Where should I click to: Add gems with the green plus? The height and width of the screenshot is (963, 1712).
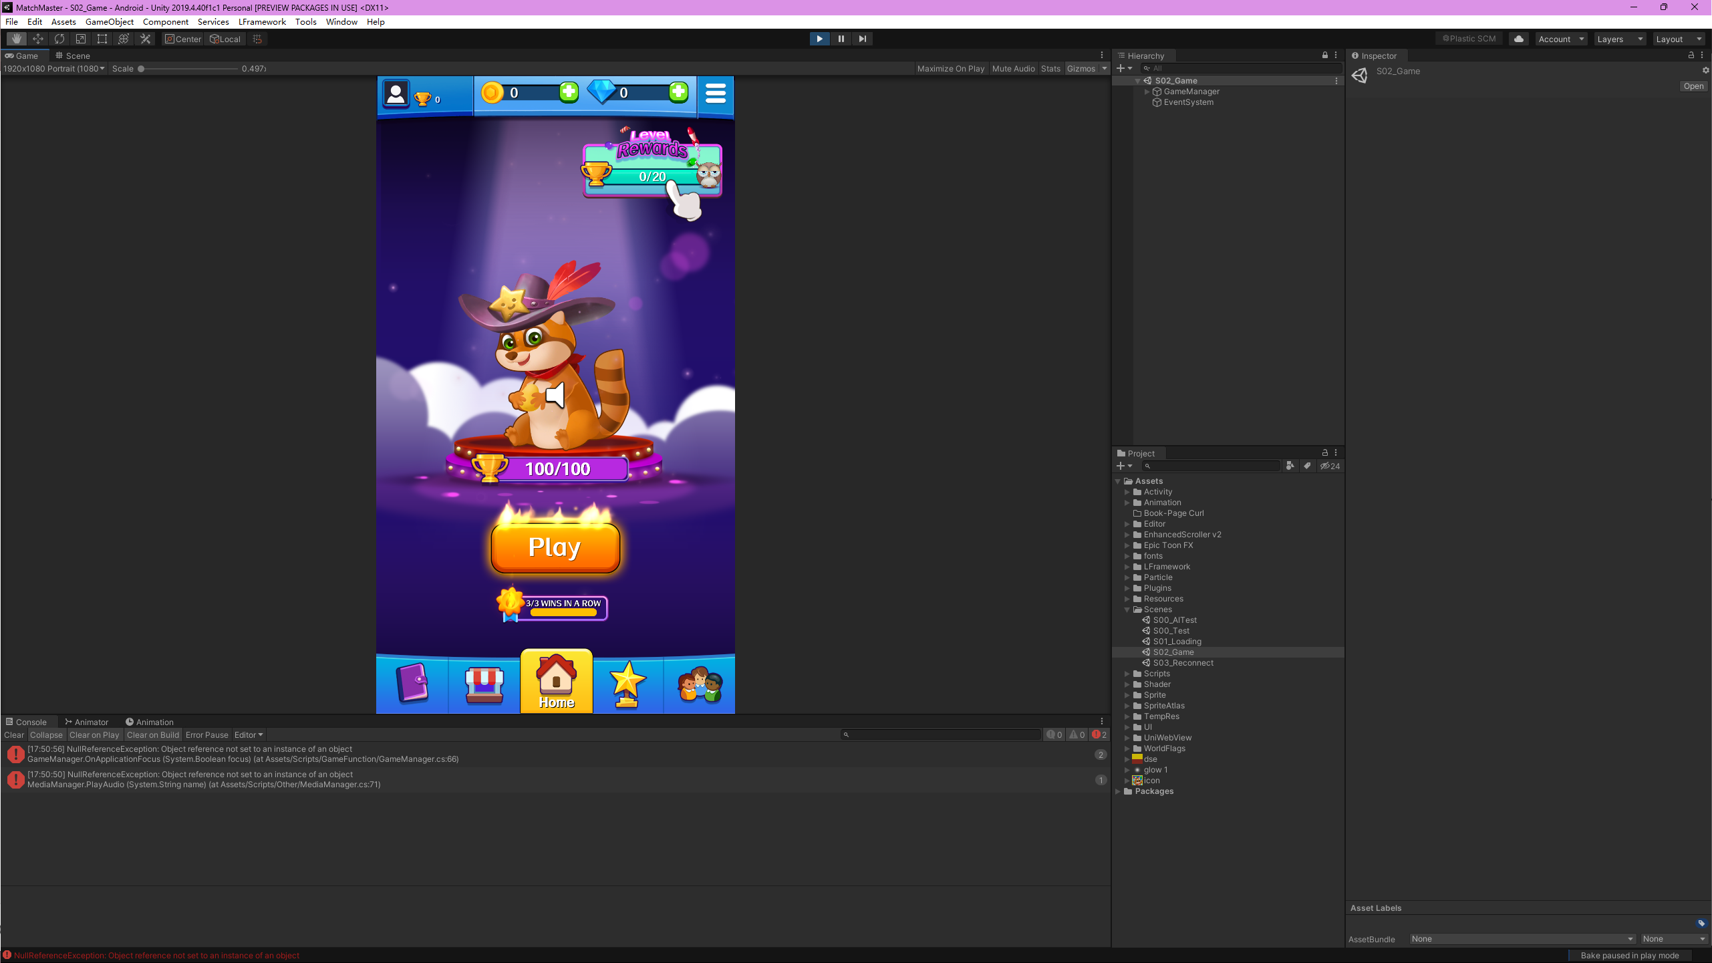678,92
